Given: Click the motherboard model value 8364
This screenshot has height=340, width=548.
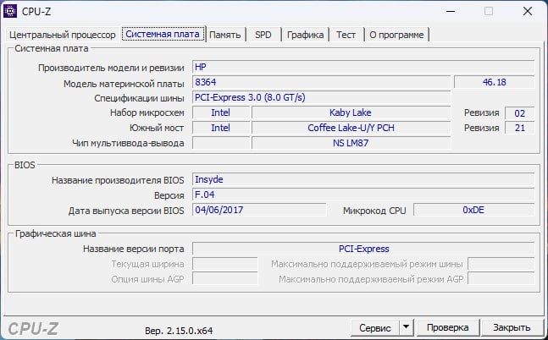Looking at the screenshot, I should [322, 82].
